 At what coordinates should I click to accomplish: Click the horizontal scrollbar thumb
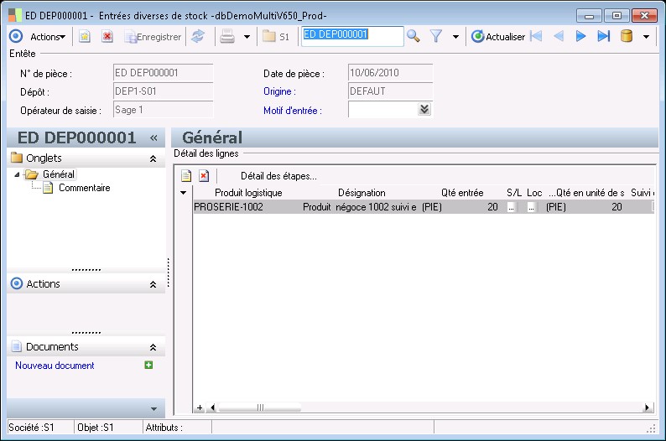(259, 407)
